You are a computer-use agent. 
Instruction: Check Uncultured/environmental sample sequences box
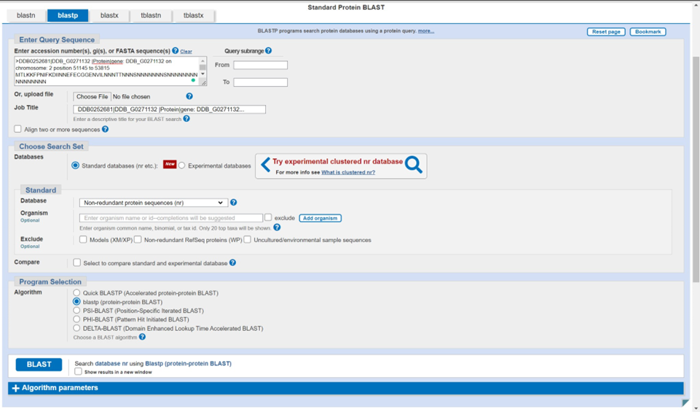coord(248,239)
